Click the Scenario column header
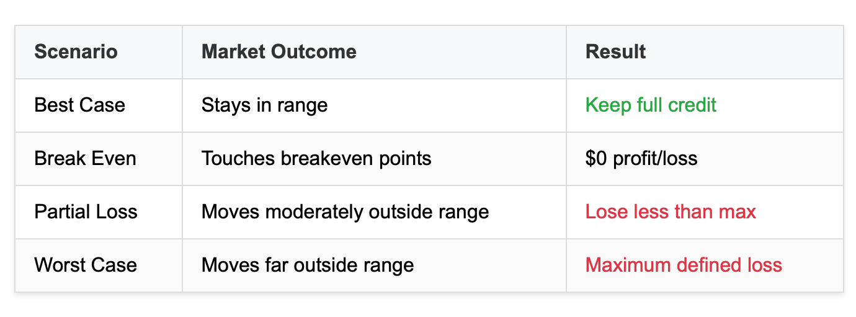 point(99,52)
